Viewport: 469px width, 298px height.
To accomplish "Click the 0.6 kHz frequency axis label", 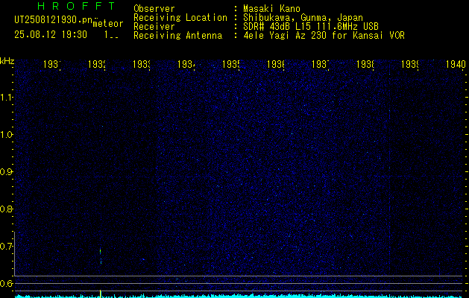I will (6, 283).
